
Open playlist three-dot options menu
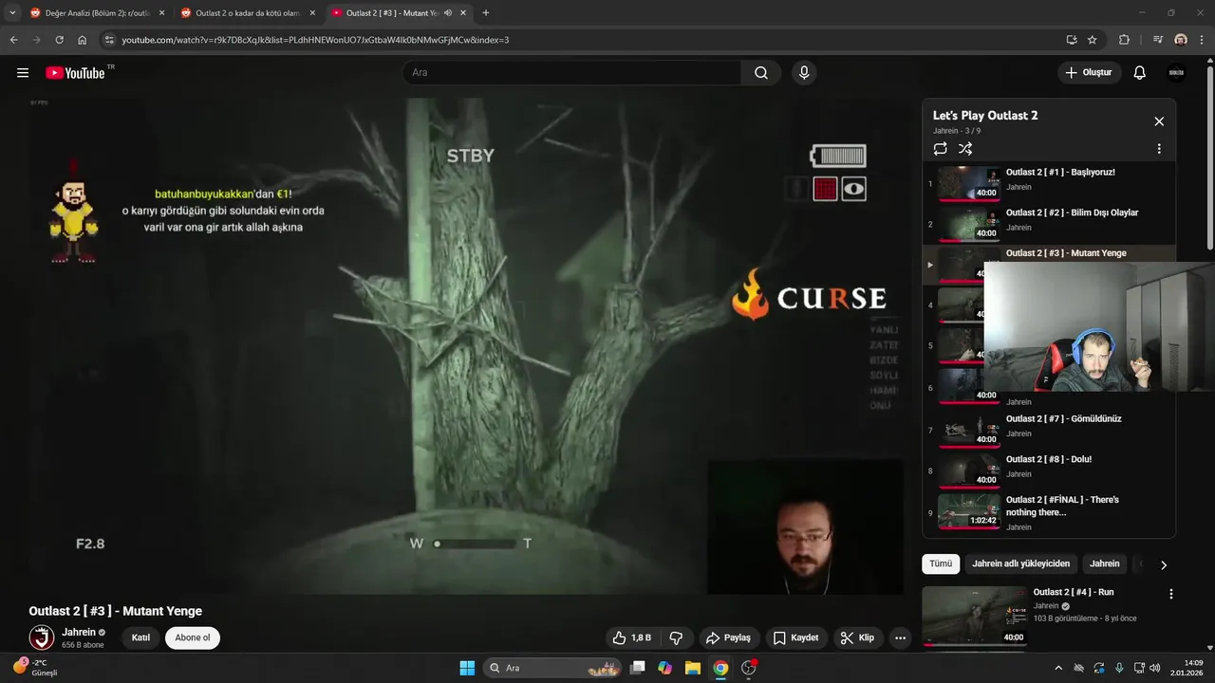tap(1159, 149)
